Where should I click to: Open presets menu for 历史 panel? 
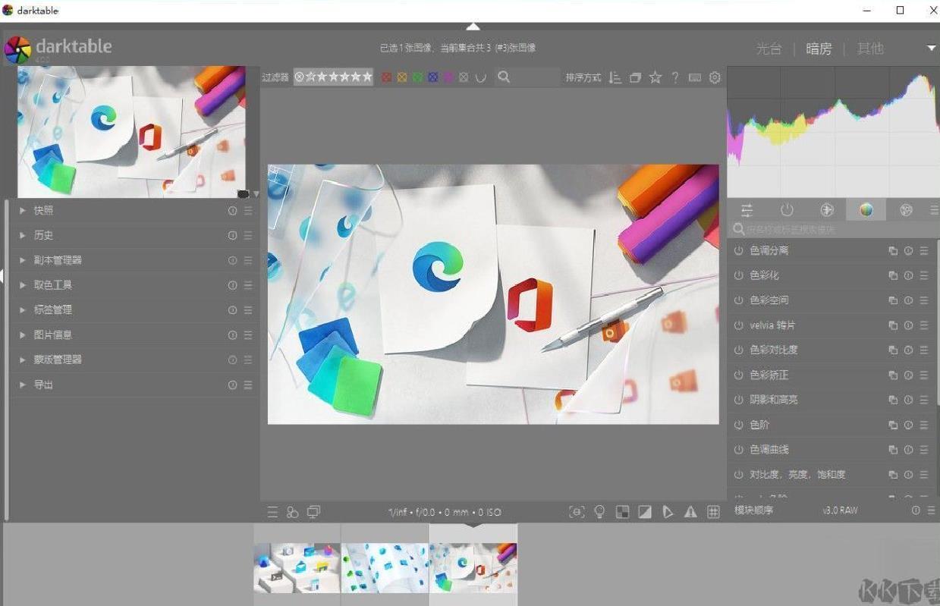coord(248,236)
